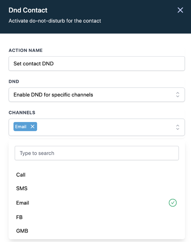Choose the GMB channel option

pyautogui.click(x=97, y=231)
